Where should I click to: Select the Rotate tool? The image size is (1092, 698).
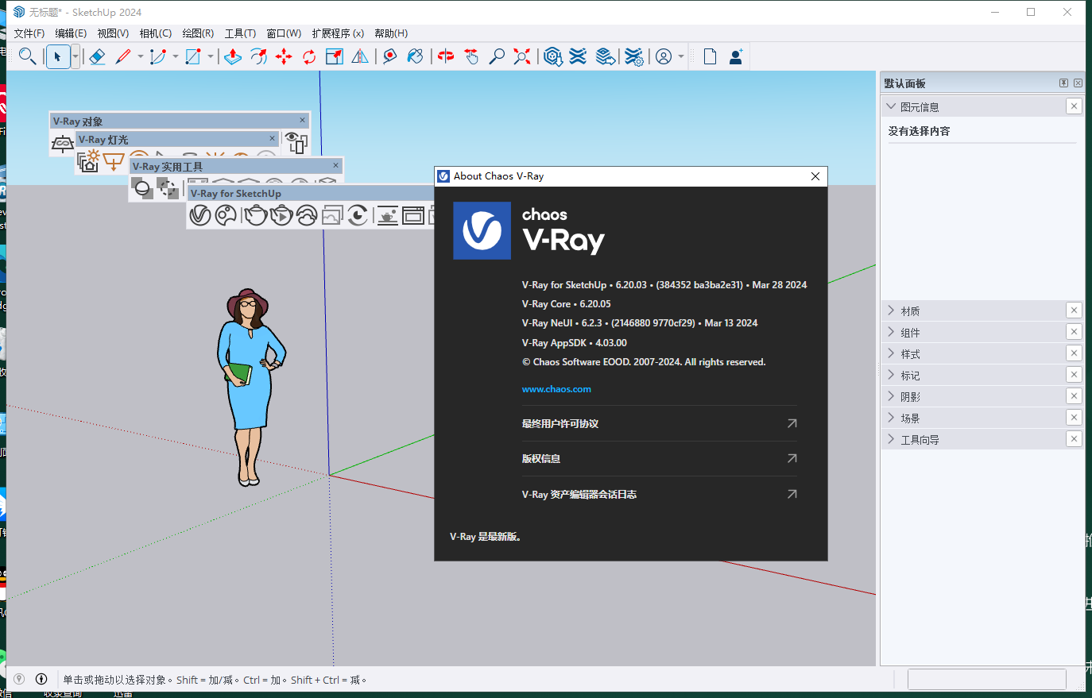[309, 56]
